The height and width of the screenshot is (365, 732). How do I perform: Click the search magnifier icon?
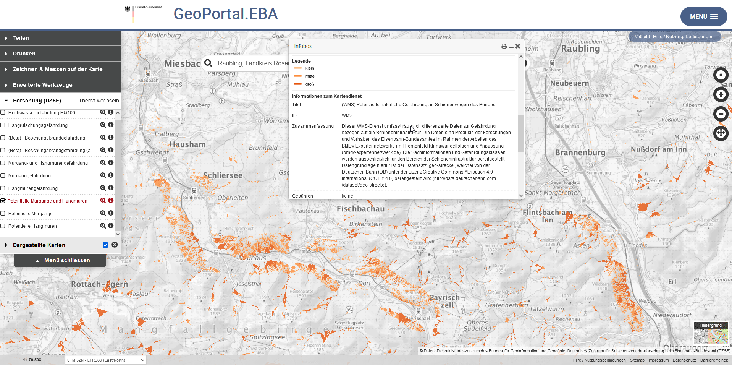[x=208, y=63]
